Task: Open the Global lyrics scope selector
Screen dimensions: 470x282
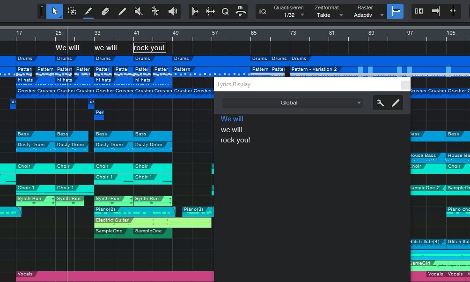Action: 291,103
